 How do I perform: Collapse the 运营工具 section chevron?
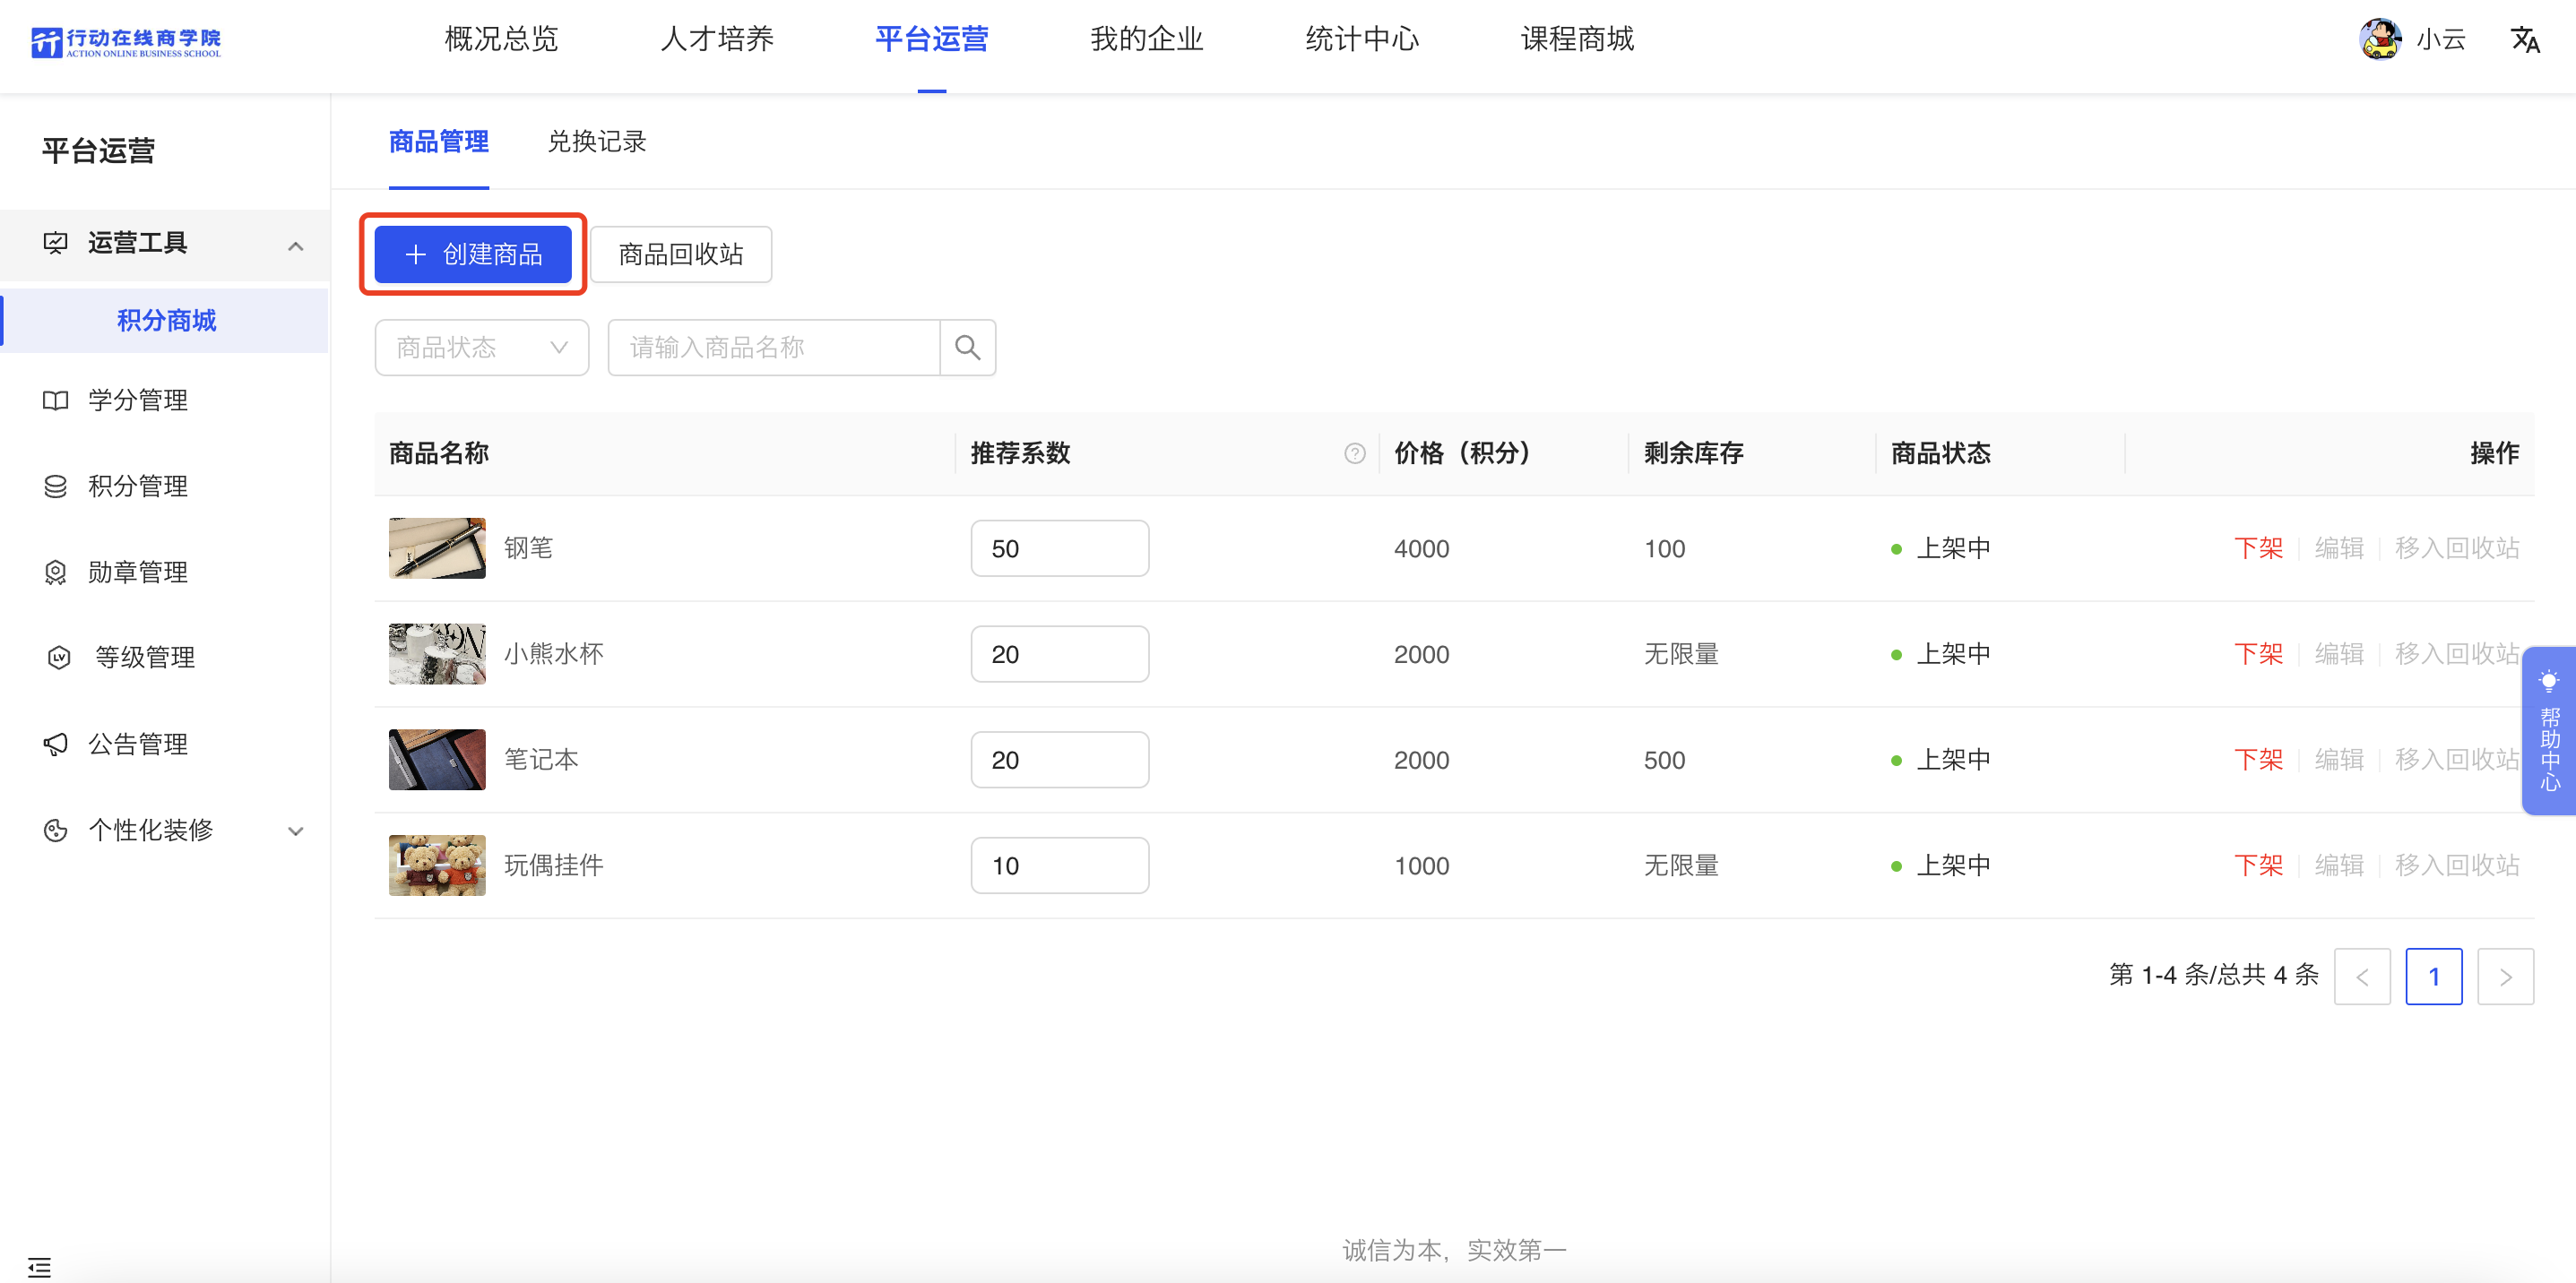point(295,245)
